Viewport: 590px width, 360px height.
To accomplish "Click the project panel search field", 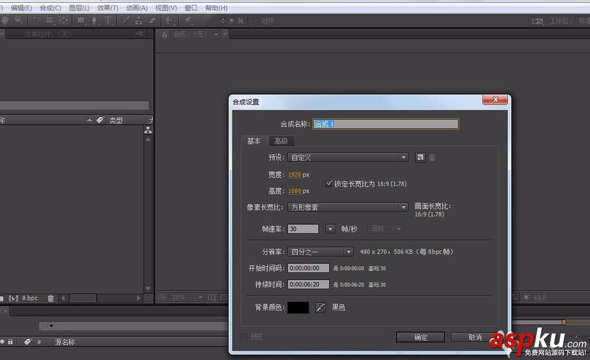I will point(74,106).
